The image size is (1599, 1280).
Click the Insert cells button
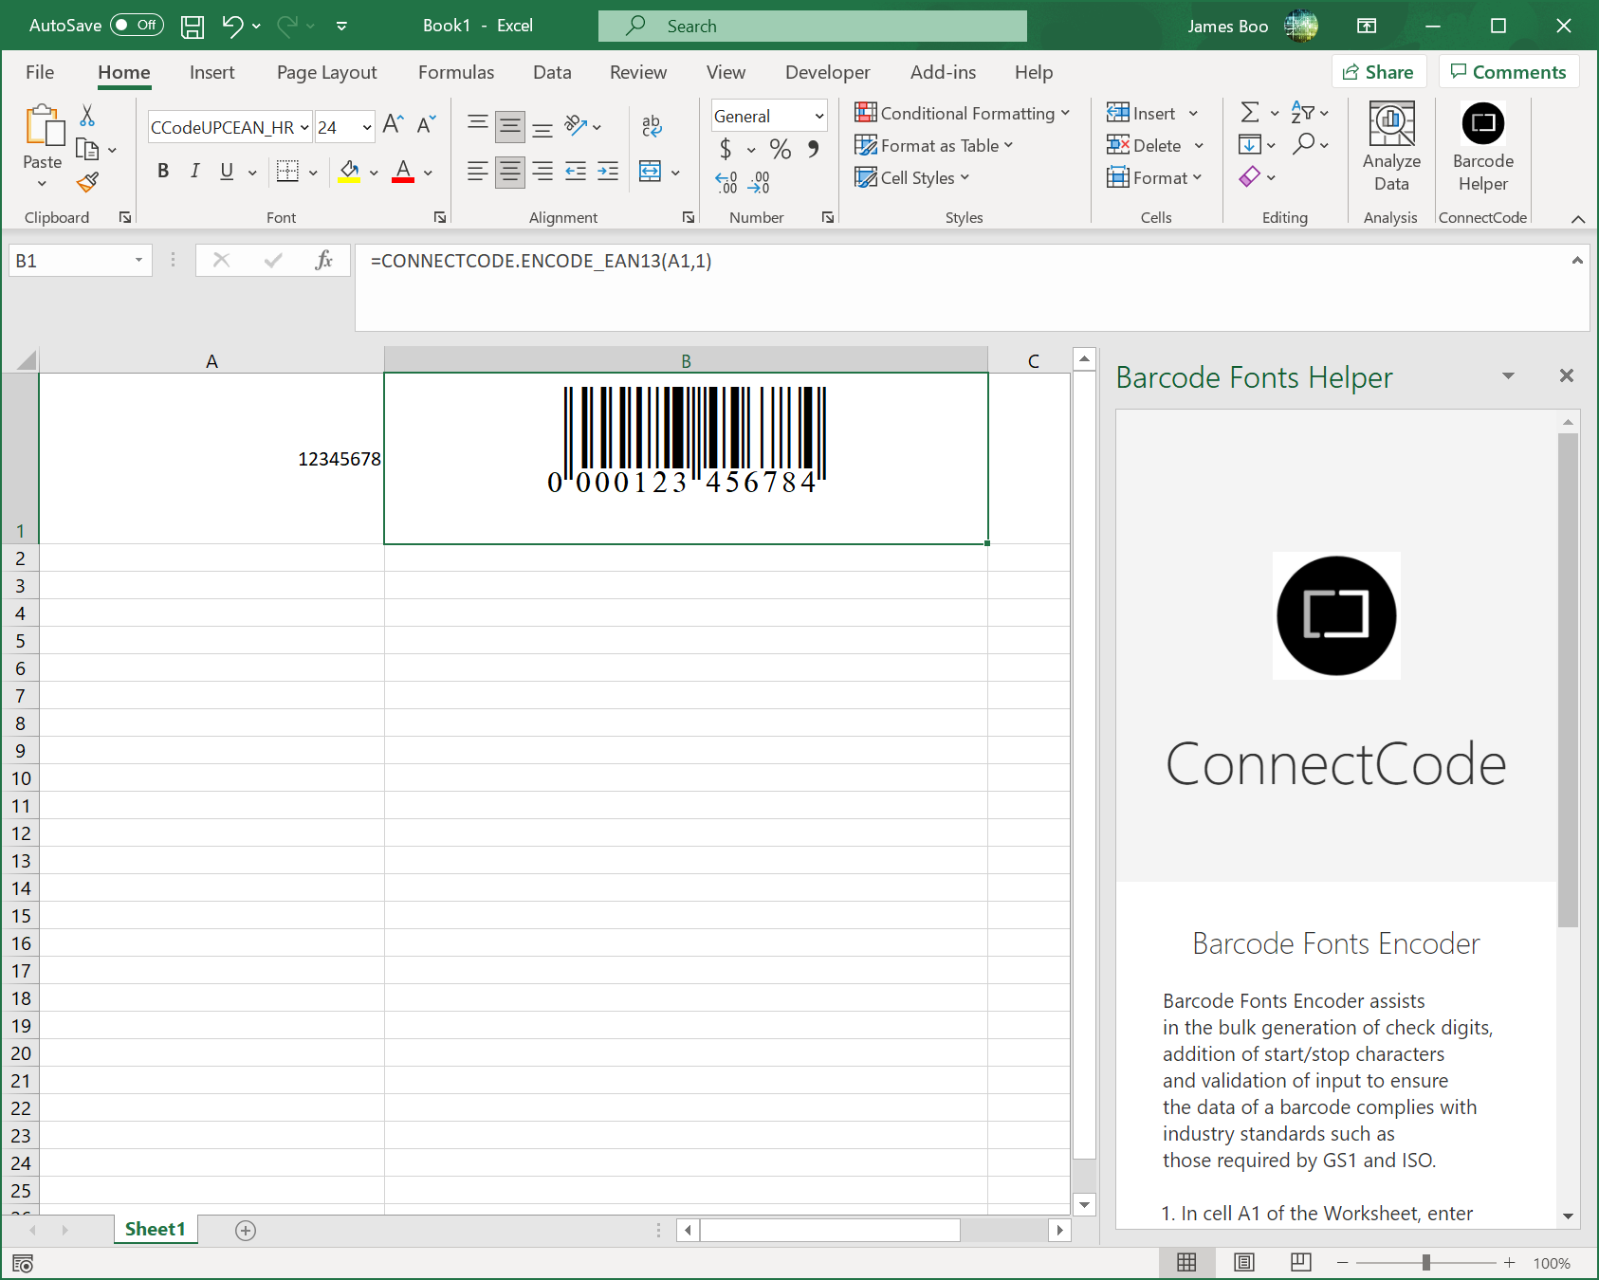tap(1141, 113)
